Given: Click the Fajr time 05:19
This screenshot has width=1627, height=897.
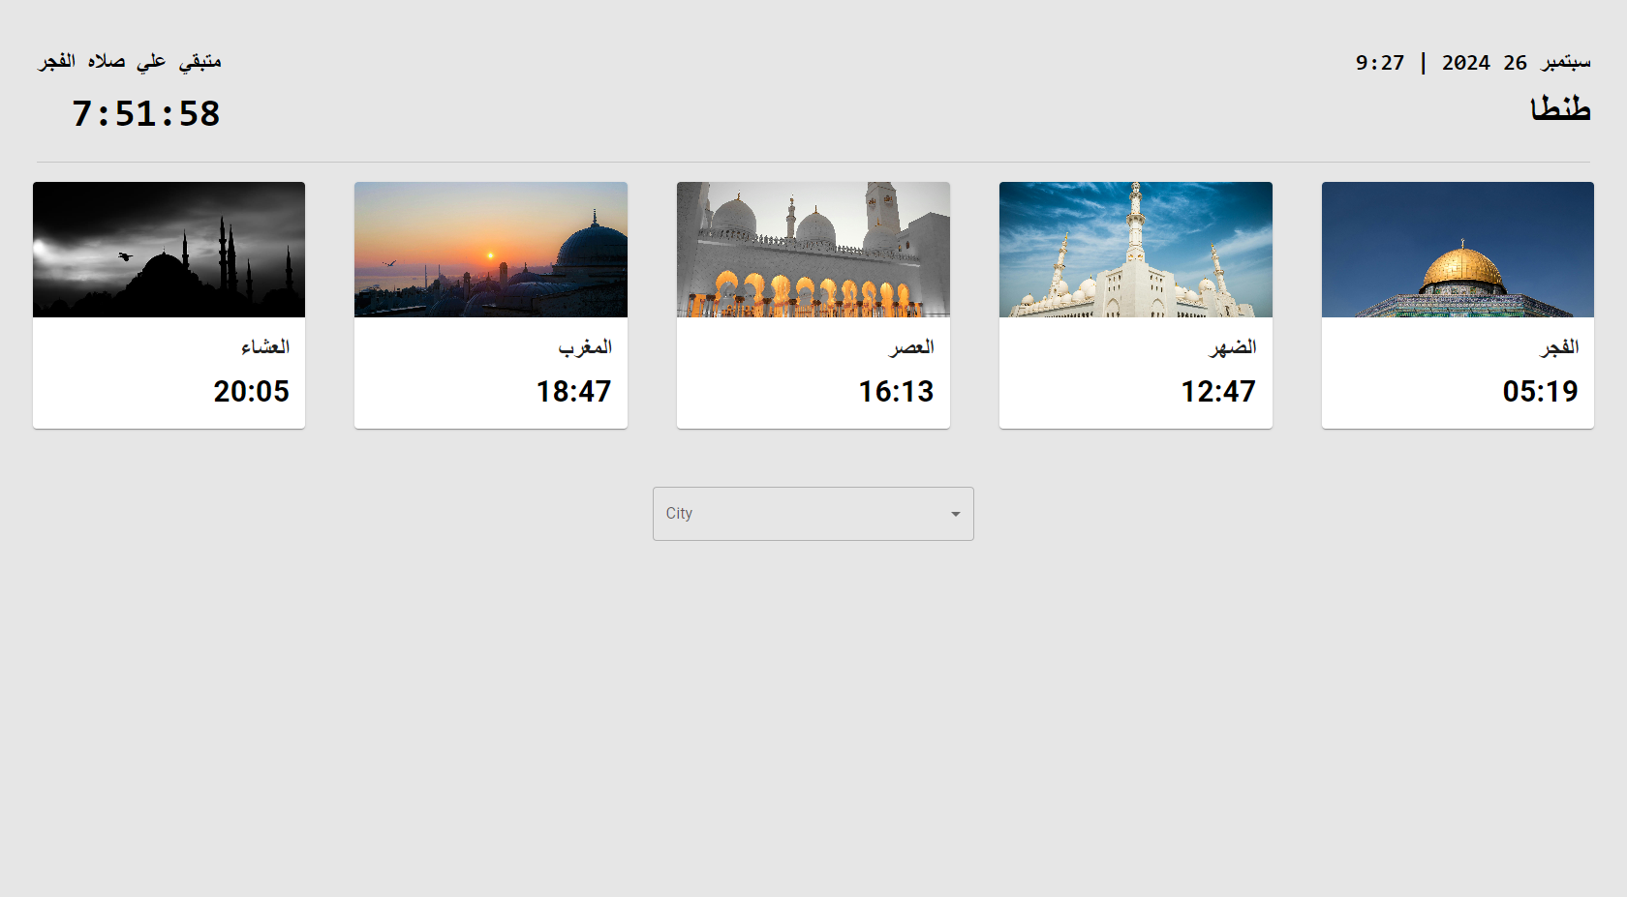Looking at the screenshot, I should (x=1540, y=391).
